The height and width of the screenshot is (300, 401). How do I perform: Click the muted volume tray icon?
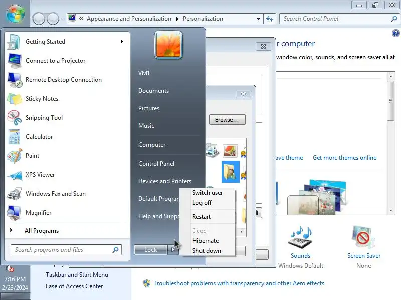tap(10, 269)
